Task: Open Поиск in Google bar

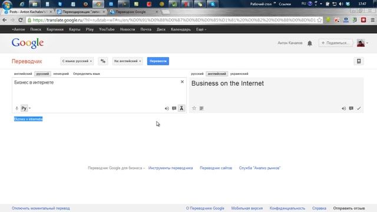Action: (35, 29)
